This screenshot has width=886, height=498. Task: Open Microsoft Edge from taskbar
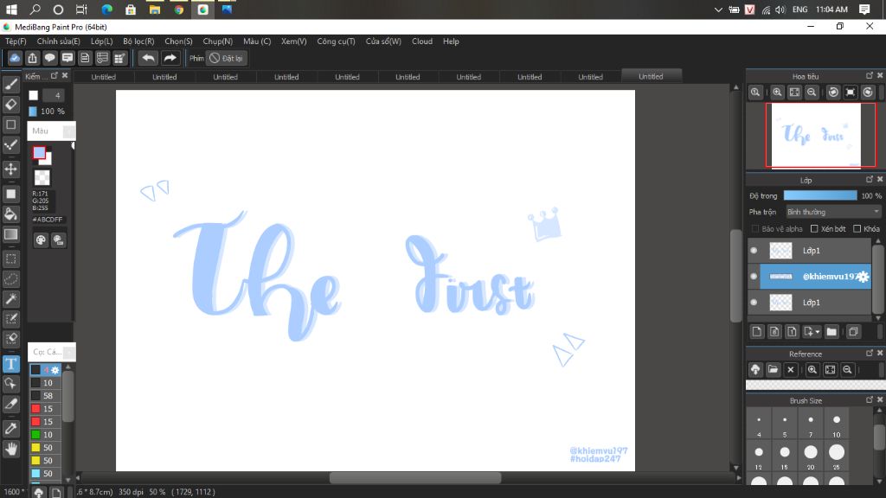[106, 10]
